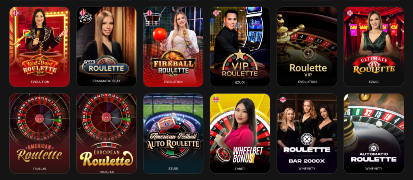Open American Football Auto Roulette
The width and height of the screenshot is (413, 180).
[173, 133]
